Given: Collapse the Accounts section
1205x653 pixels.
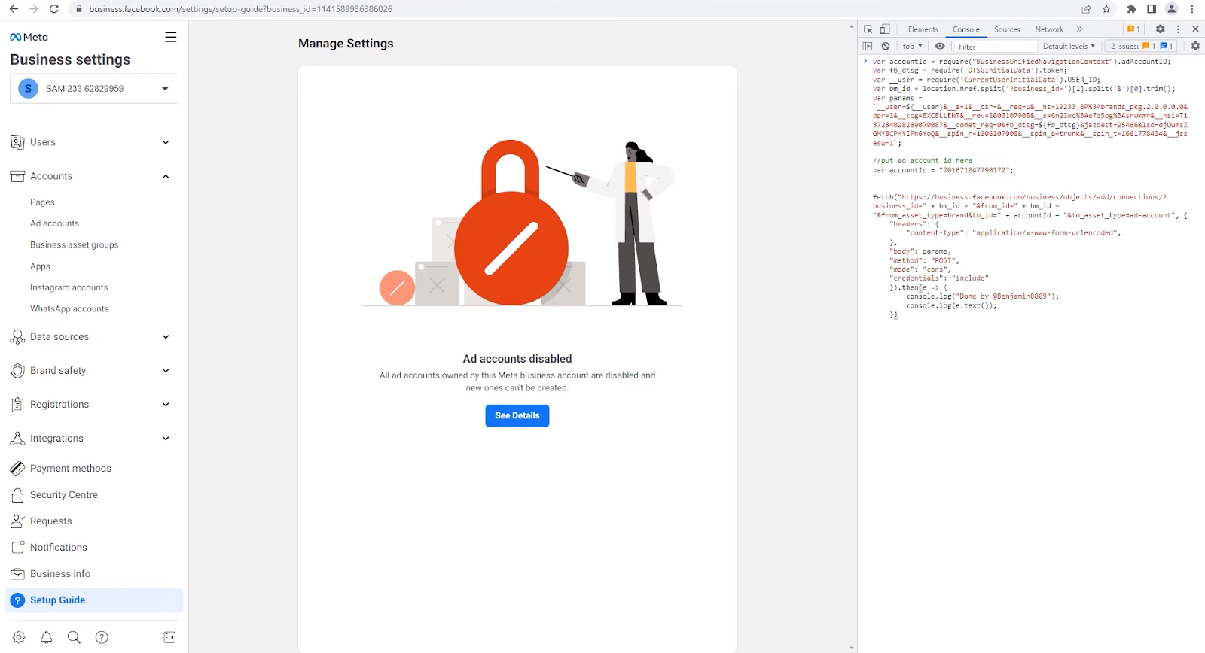Looking at the screenshot, I should [x=166, y=176].
